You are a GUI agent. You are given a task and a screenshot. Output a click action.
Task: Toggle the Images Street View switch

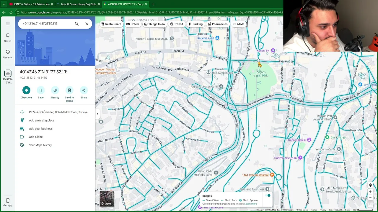[x=268, y=196]
